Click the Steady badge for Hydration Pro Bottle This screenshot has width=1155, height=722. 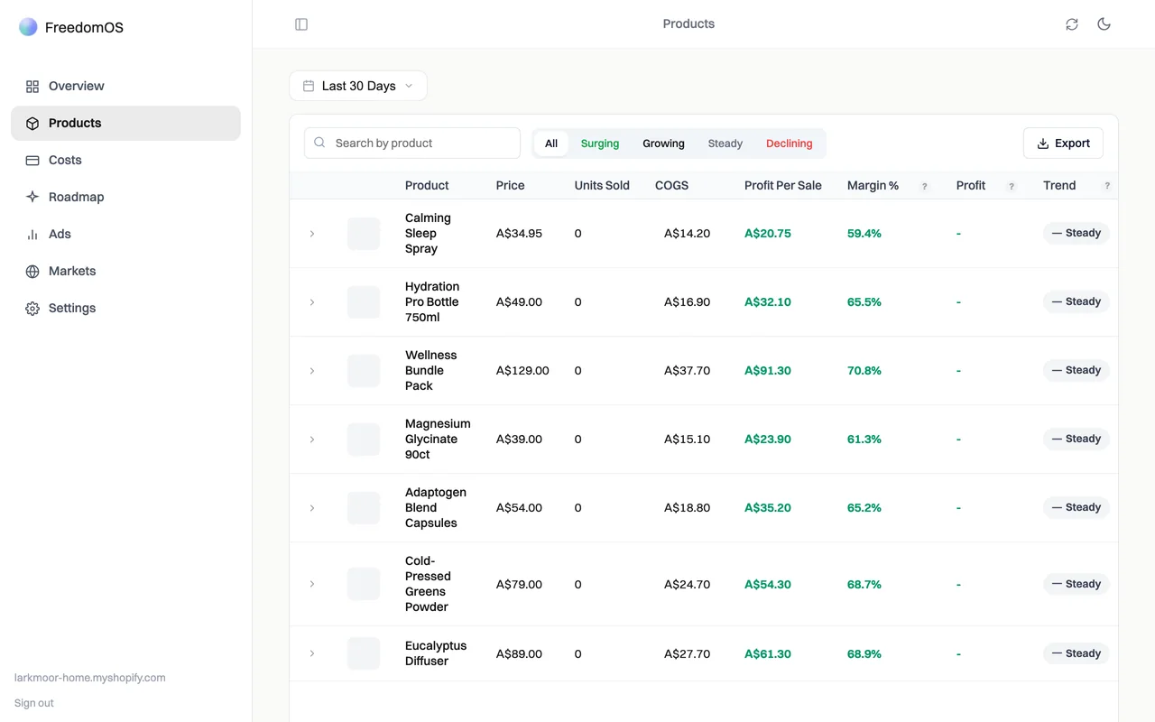[1076, 301]
